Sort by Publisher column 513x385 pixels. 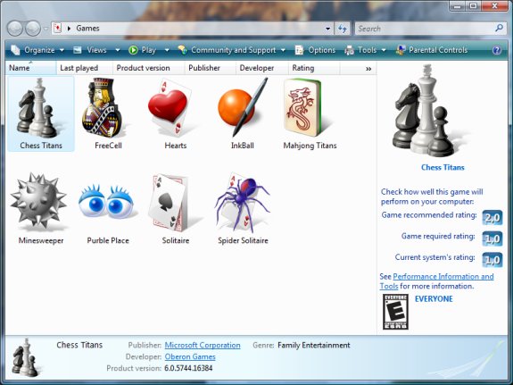click(x=211, y=68)
